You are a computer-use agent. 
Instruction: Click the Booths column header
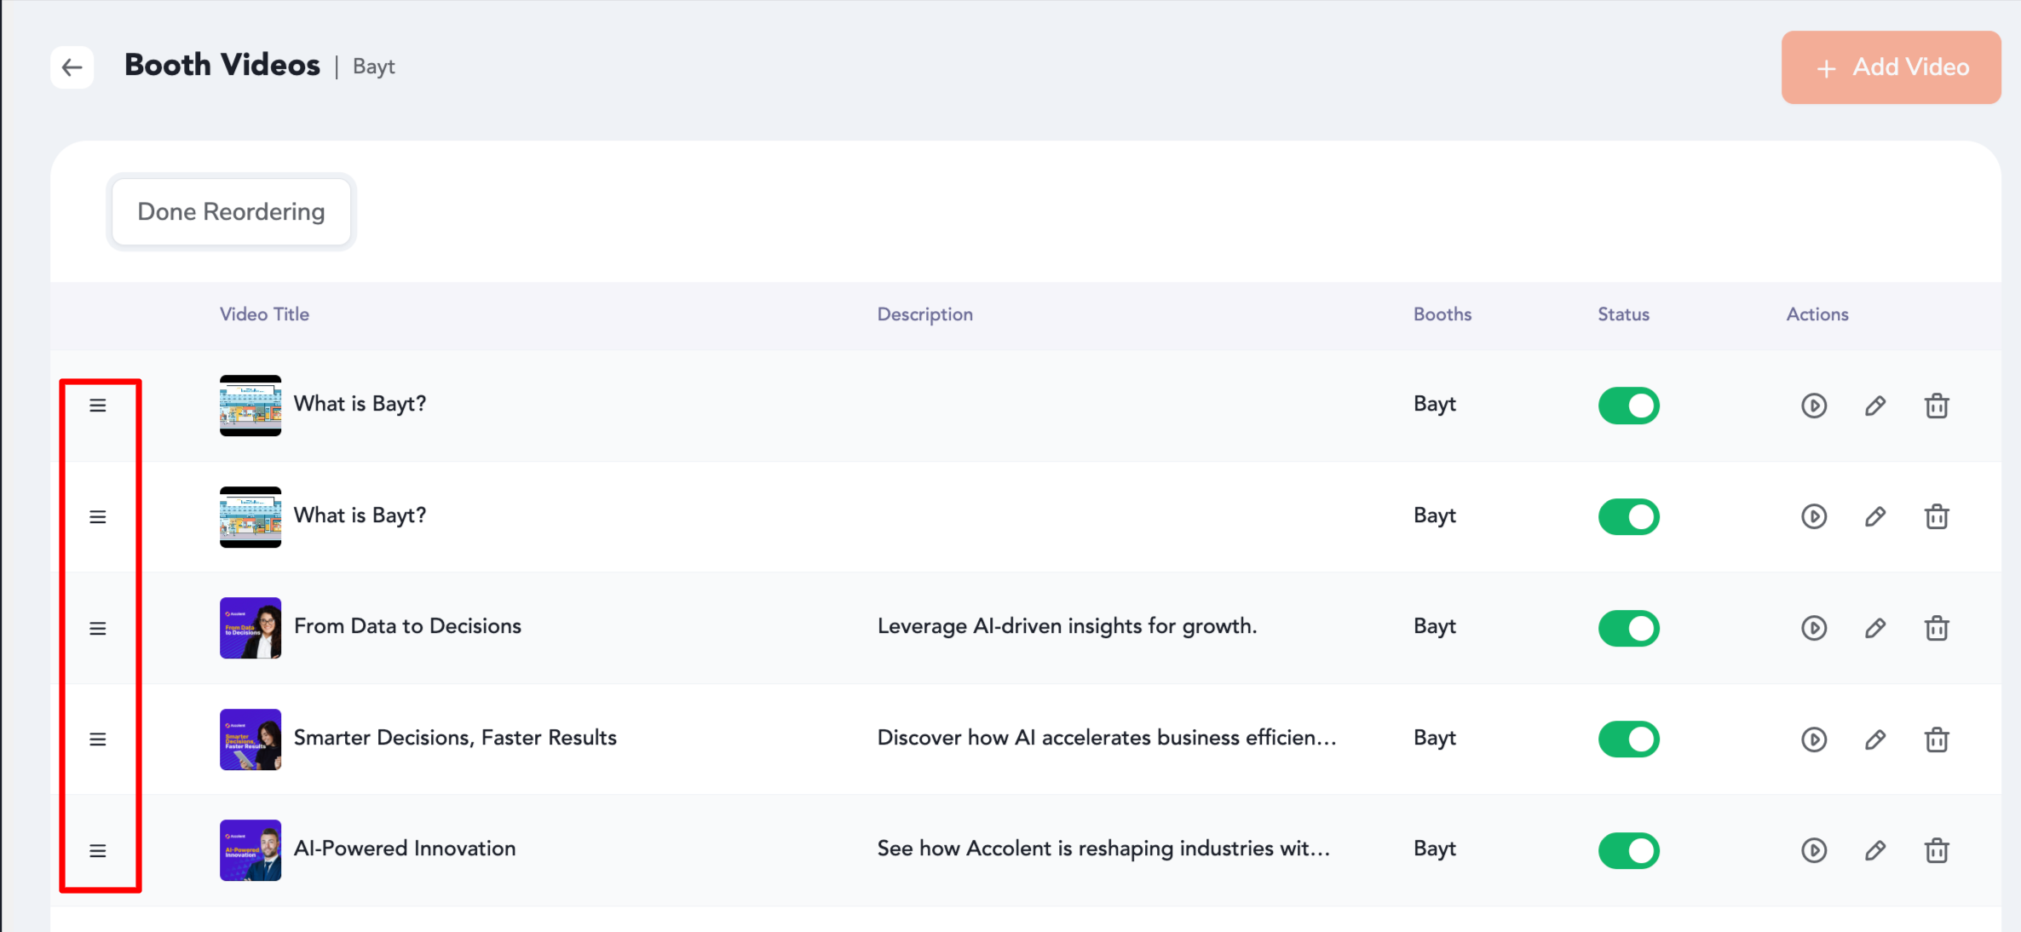click(1442, 314)
